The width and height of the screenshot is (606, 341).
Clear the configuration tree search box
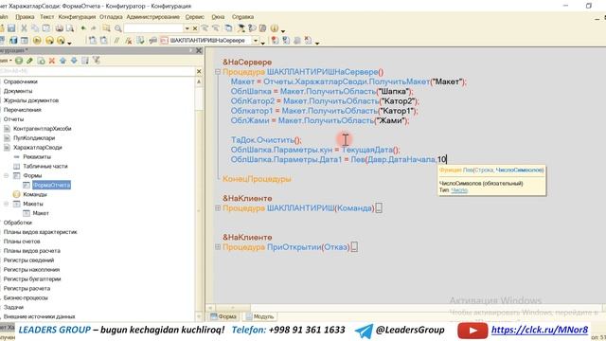click(x=199, y=71)
